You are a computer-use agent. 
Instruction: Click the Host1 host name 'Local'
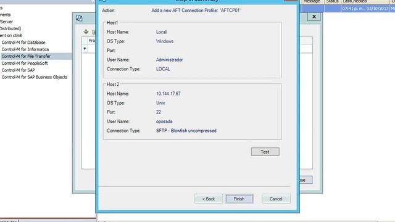[161, 32]
